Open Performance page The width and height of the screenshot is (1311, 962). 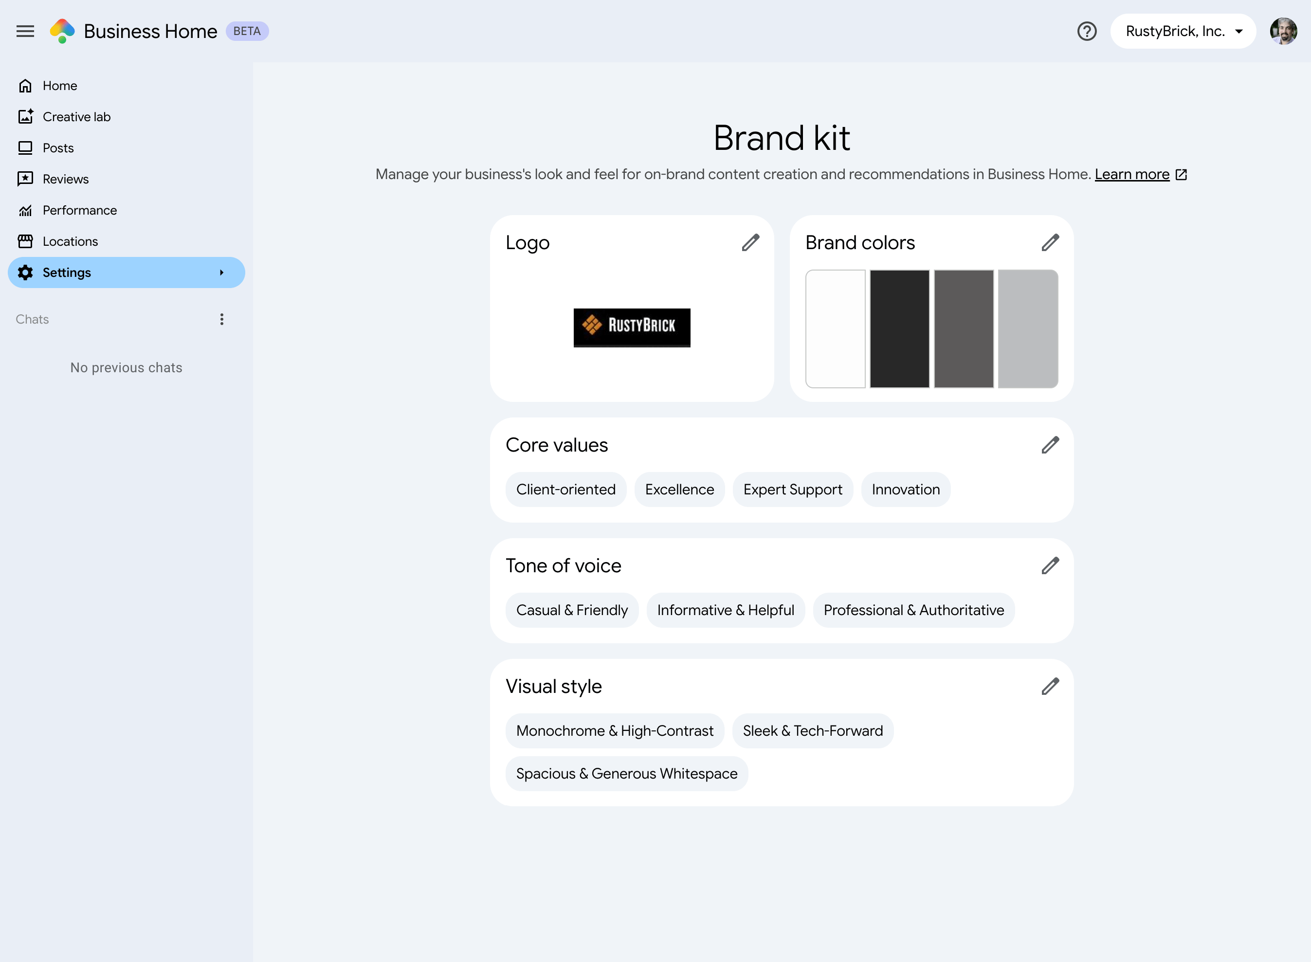(127, 210)
